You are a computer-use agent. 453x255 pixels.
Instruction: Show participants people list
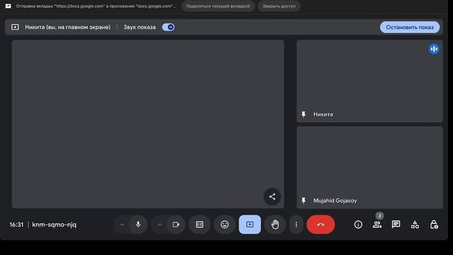[377, 225]
